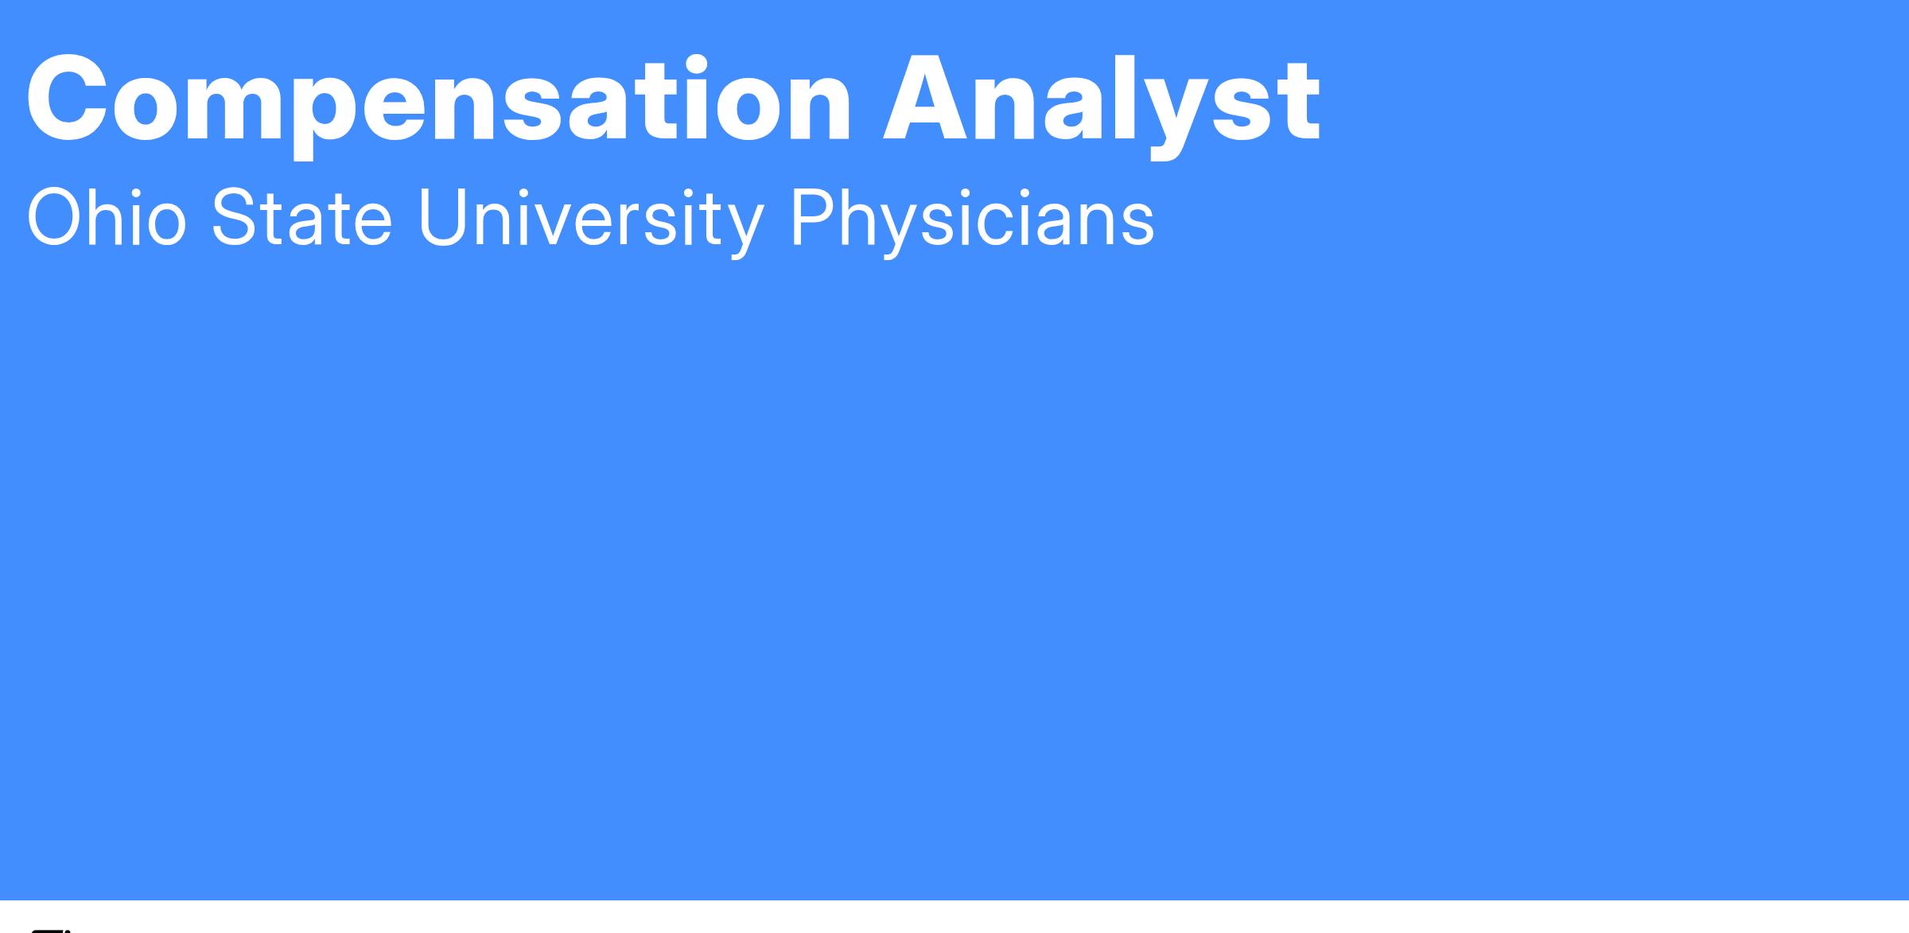Click the empty blue banner area below the subtitle
The width and height of the screenshot is (1909, 933).
point(954,557)
